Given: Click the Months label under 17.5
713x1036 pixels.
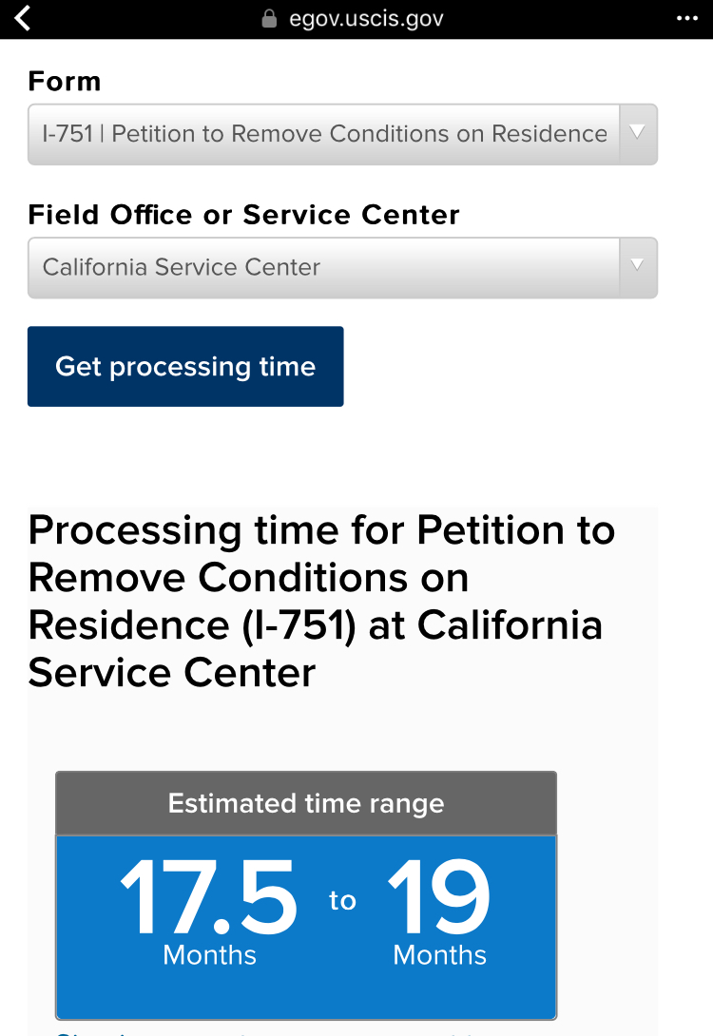Looking at the screenshot, I should tap(209, 954).
